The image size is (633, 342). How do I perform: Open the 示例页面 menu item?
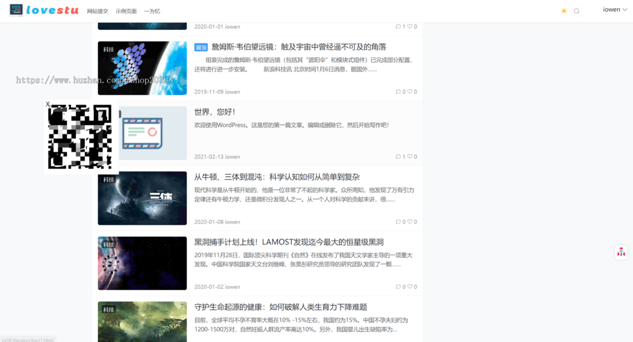[x=126, y=11]
